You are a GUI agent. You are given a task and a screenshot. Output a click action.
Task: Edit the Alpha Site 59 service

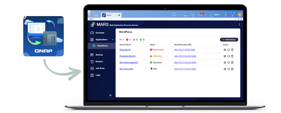point(225,50)
